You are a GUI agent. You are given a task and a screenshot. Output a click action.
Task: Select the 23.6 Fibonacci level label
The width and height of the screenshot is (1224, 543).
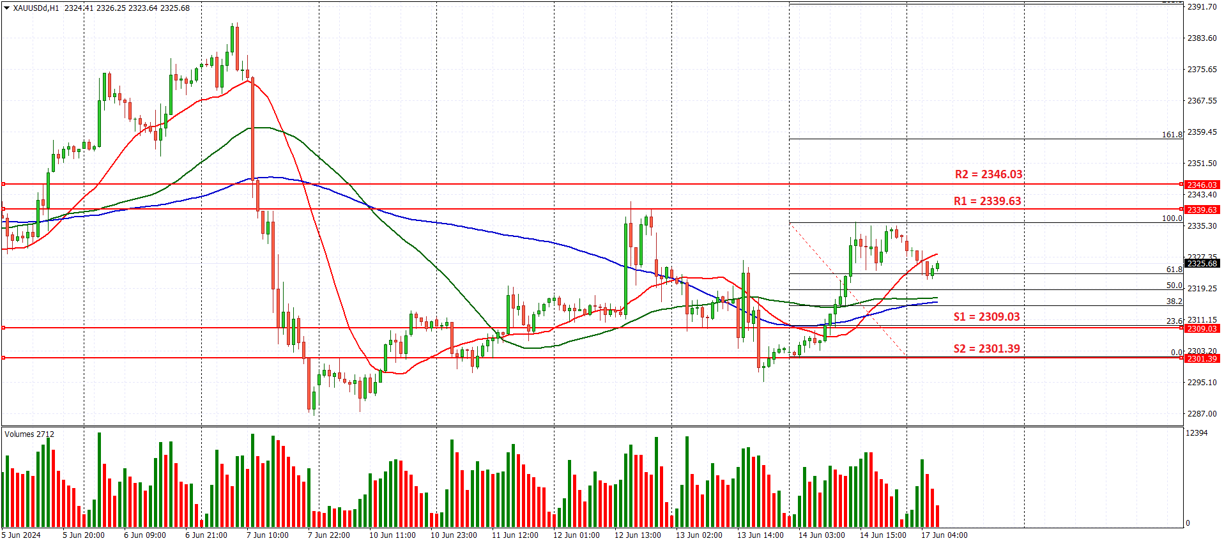[x=1174, y=321]
